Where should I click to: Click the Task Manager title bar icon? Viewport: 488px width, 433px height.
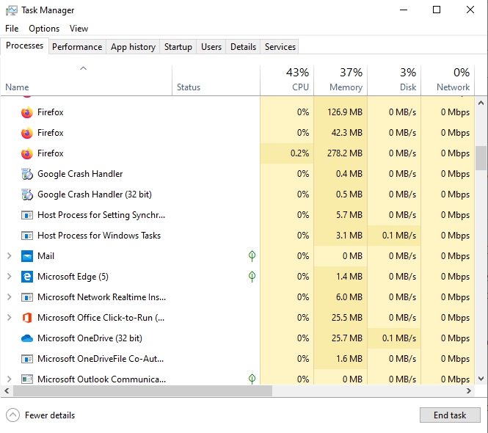point(12,10)
